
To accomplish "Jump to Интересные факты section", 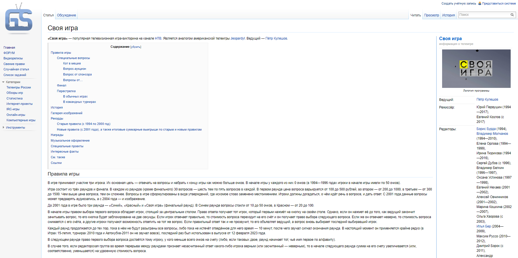I will 65,151.
